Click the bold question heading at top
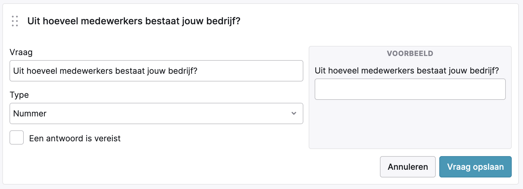Viewport: 523px width, 189px height. point(134,21)
